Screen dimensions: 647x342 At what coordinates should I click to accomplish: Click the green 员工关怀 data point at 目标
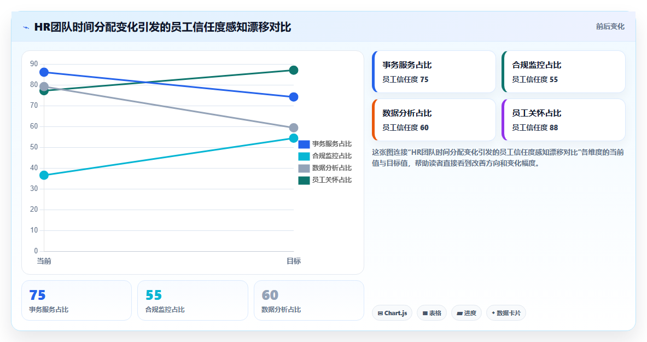click(293, 70)
